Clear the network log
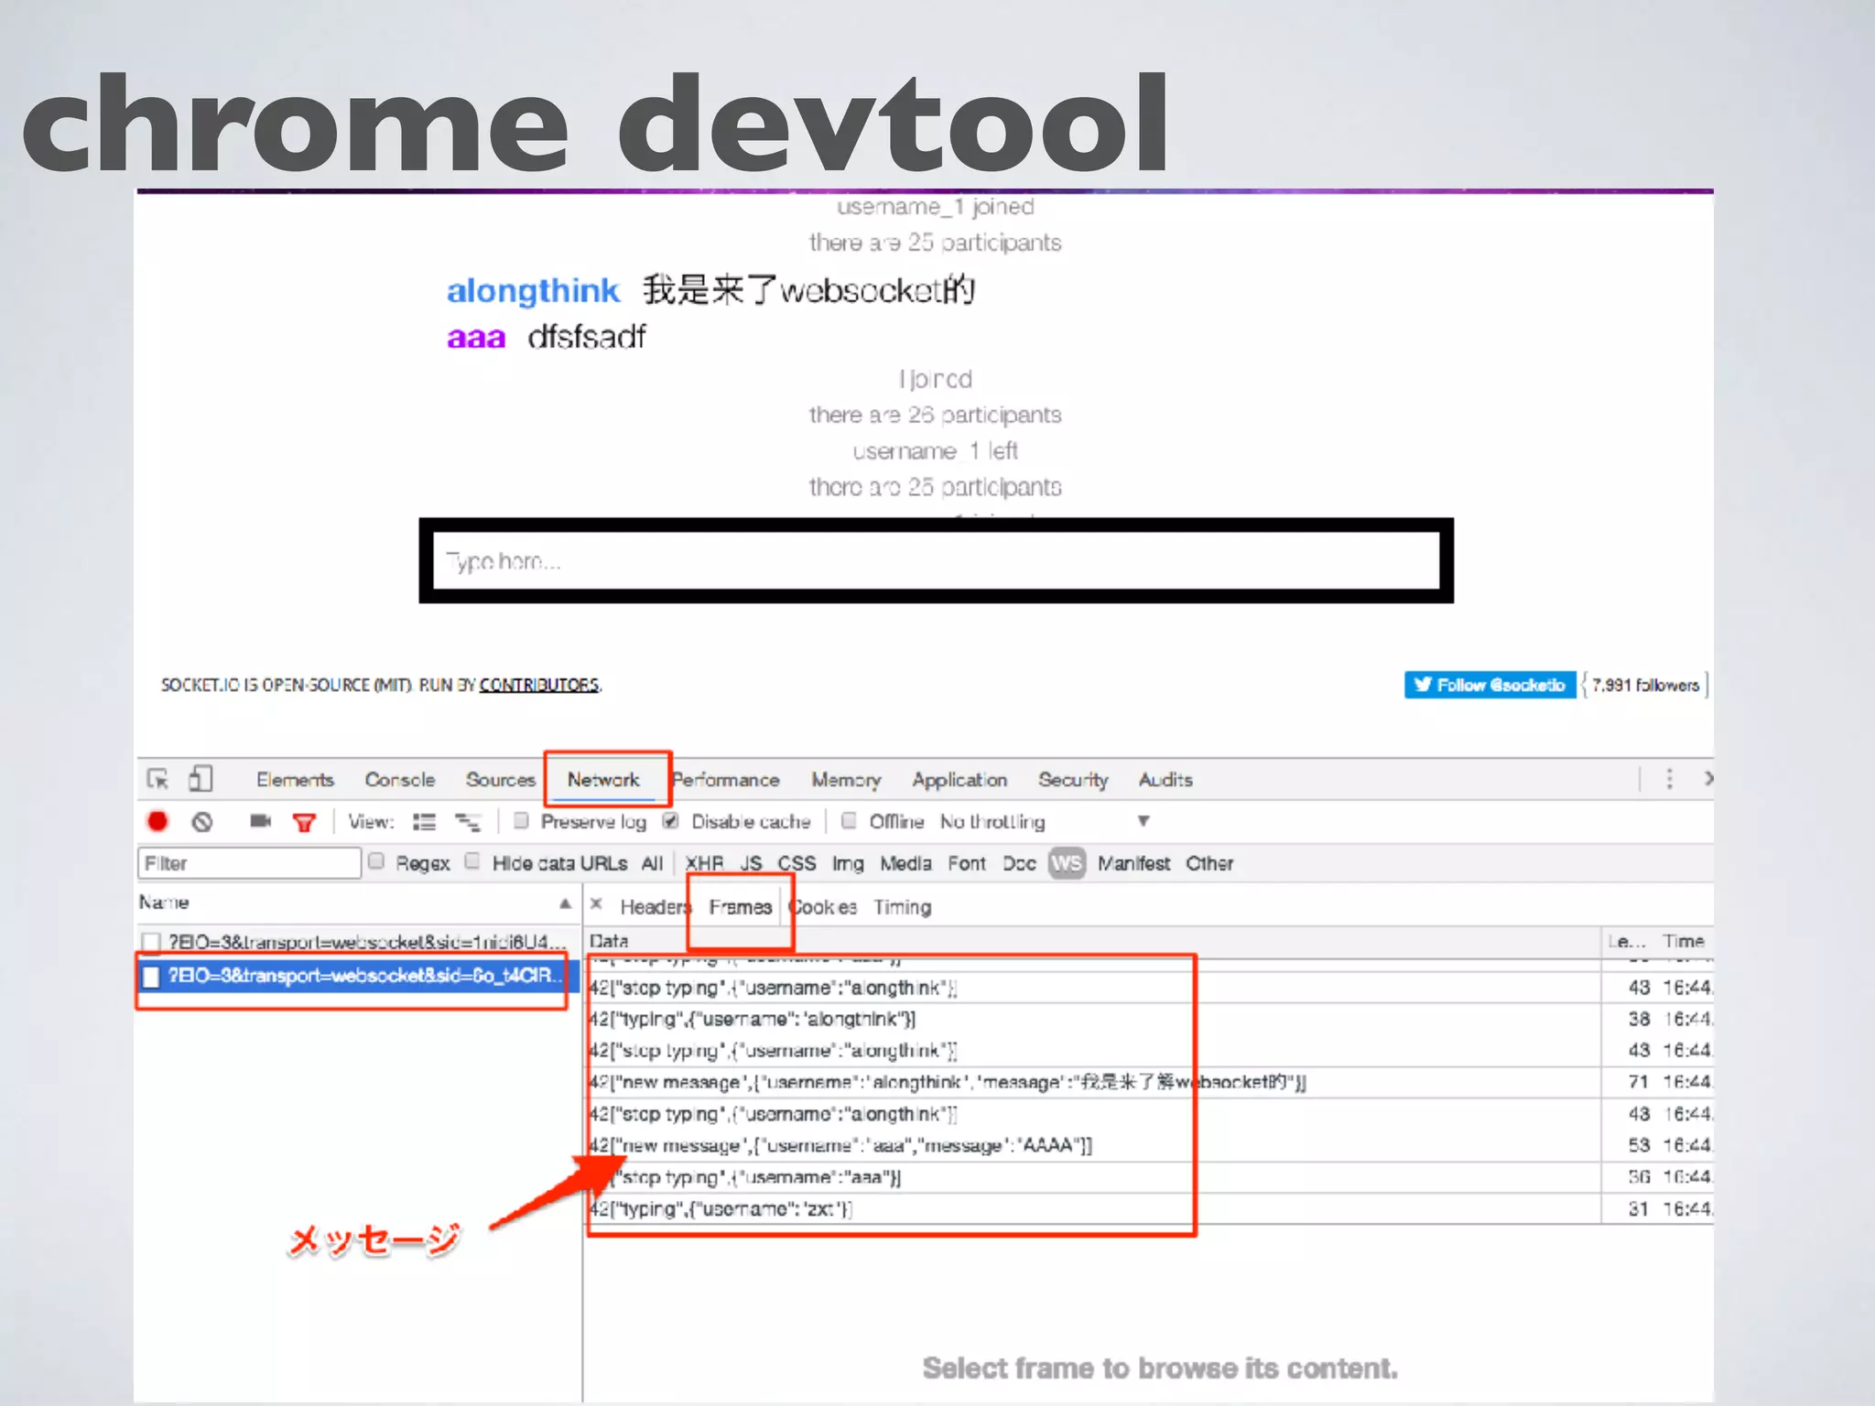Screen dimensions: 1875x1406 click(x=202, y=821)
